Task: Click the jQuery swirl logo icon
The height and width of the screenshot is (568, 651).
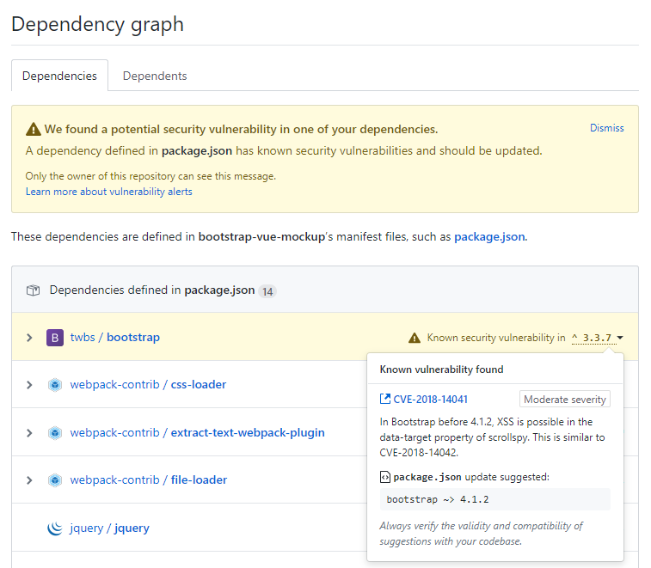Action: coord(55,528)
